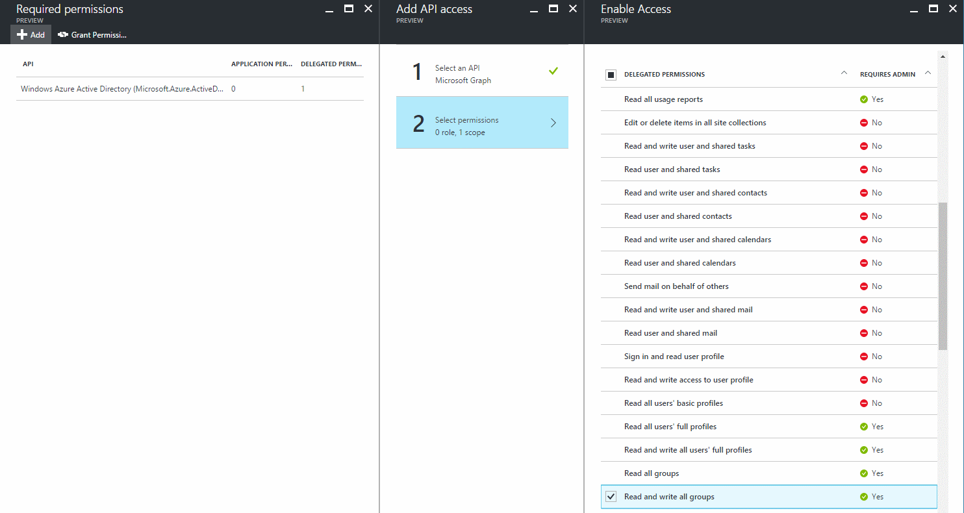Viewport: 964px width, 513px height.
Task: Click green checkmark beside Select an API
Action: 553,71
